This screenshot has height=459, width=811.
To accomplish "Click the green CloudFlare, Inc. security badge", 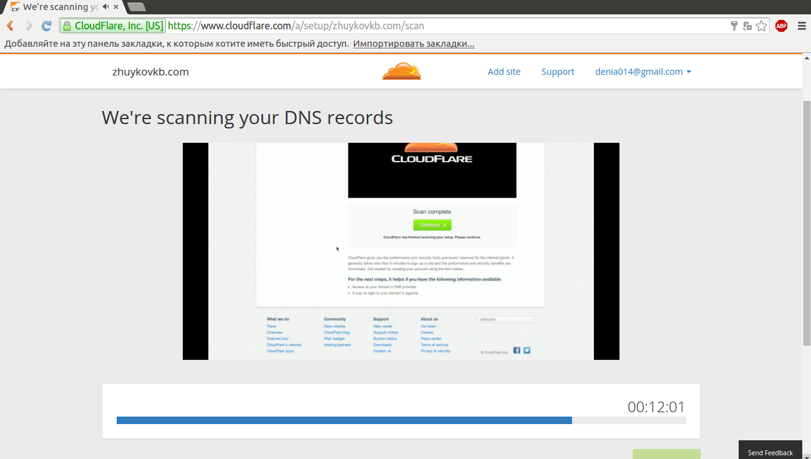I will pos(113,26).
